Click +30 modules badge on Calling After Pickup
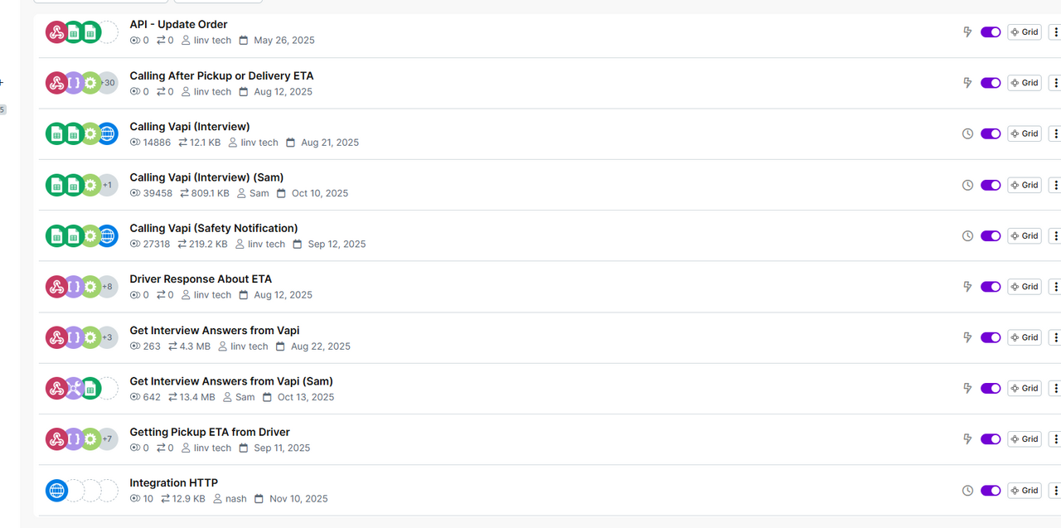1061x528 pixels. pos(108,83)
